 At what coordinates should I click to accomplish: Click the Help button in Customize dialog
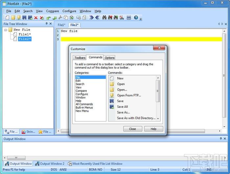pyautogui.click(x=153, y=129)
